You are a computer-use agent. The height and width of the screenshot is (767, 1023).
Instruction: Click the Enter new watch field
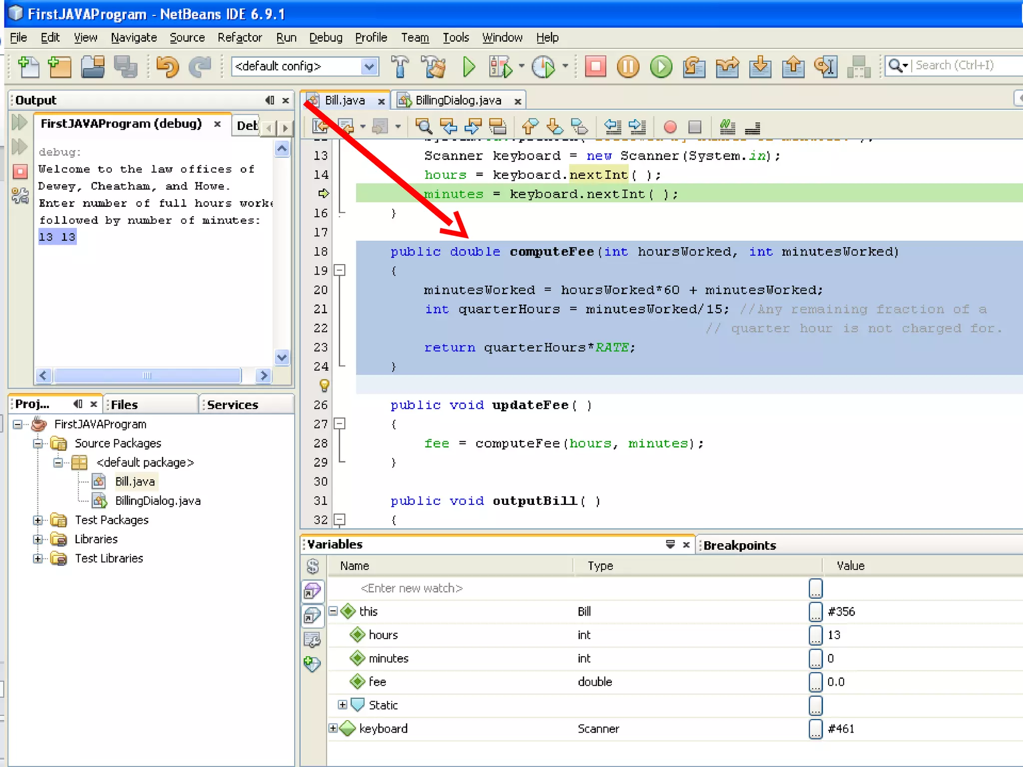pyautogui.click(x=412, y=588)
